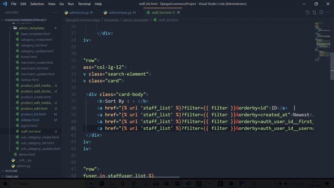Open merchant_update.html file
The width and height of the screenshot is (334, 188).
tap(38, 74)
